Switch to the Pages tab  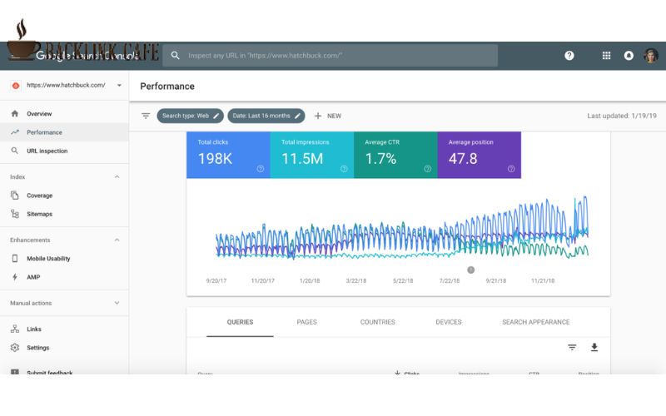coord(306,322)
